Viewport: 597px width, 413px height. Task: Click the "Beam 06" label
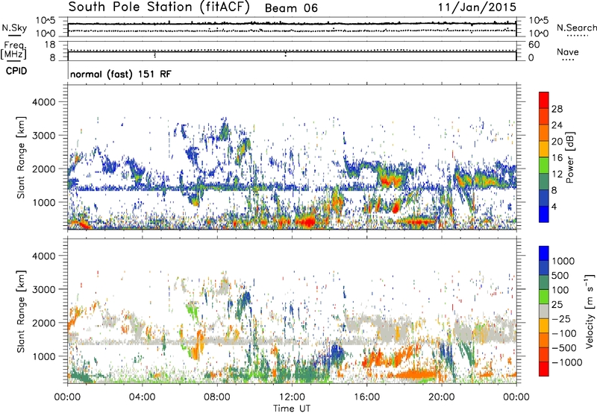coord(291,8)
